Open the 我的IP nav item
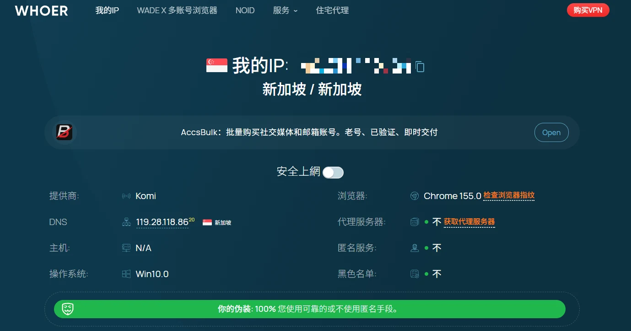The height and width of the screenshot is (331, 631). tap(107, 11)
